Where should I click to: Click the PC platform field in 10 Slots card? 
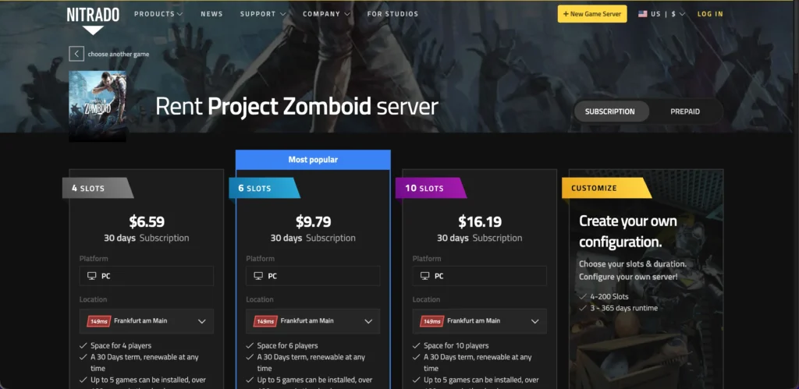[x=480, y=276]
